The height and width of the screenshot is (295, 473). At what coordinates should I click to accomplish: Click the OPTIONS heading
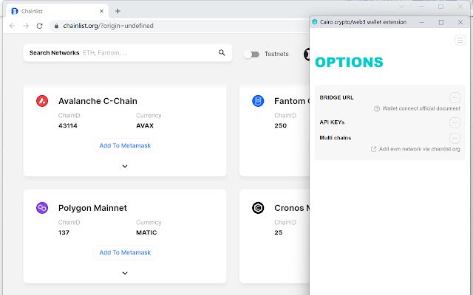[x=349, y=62]
